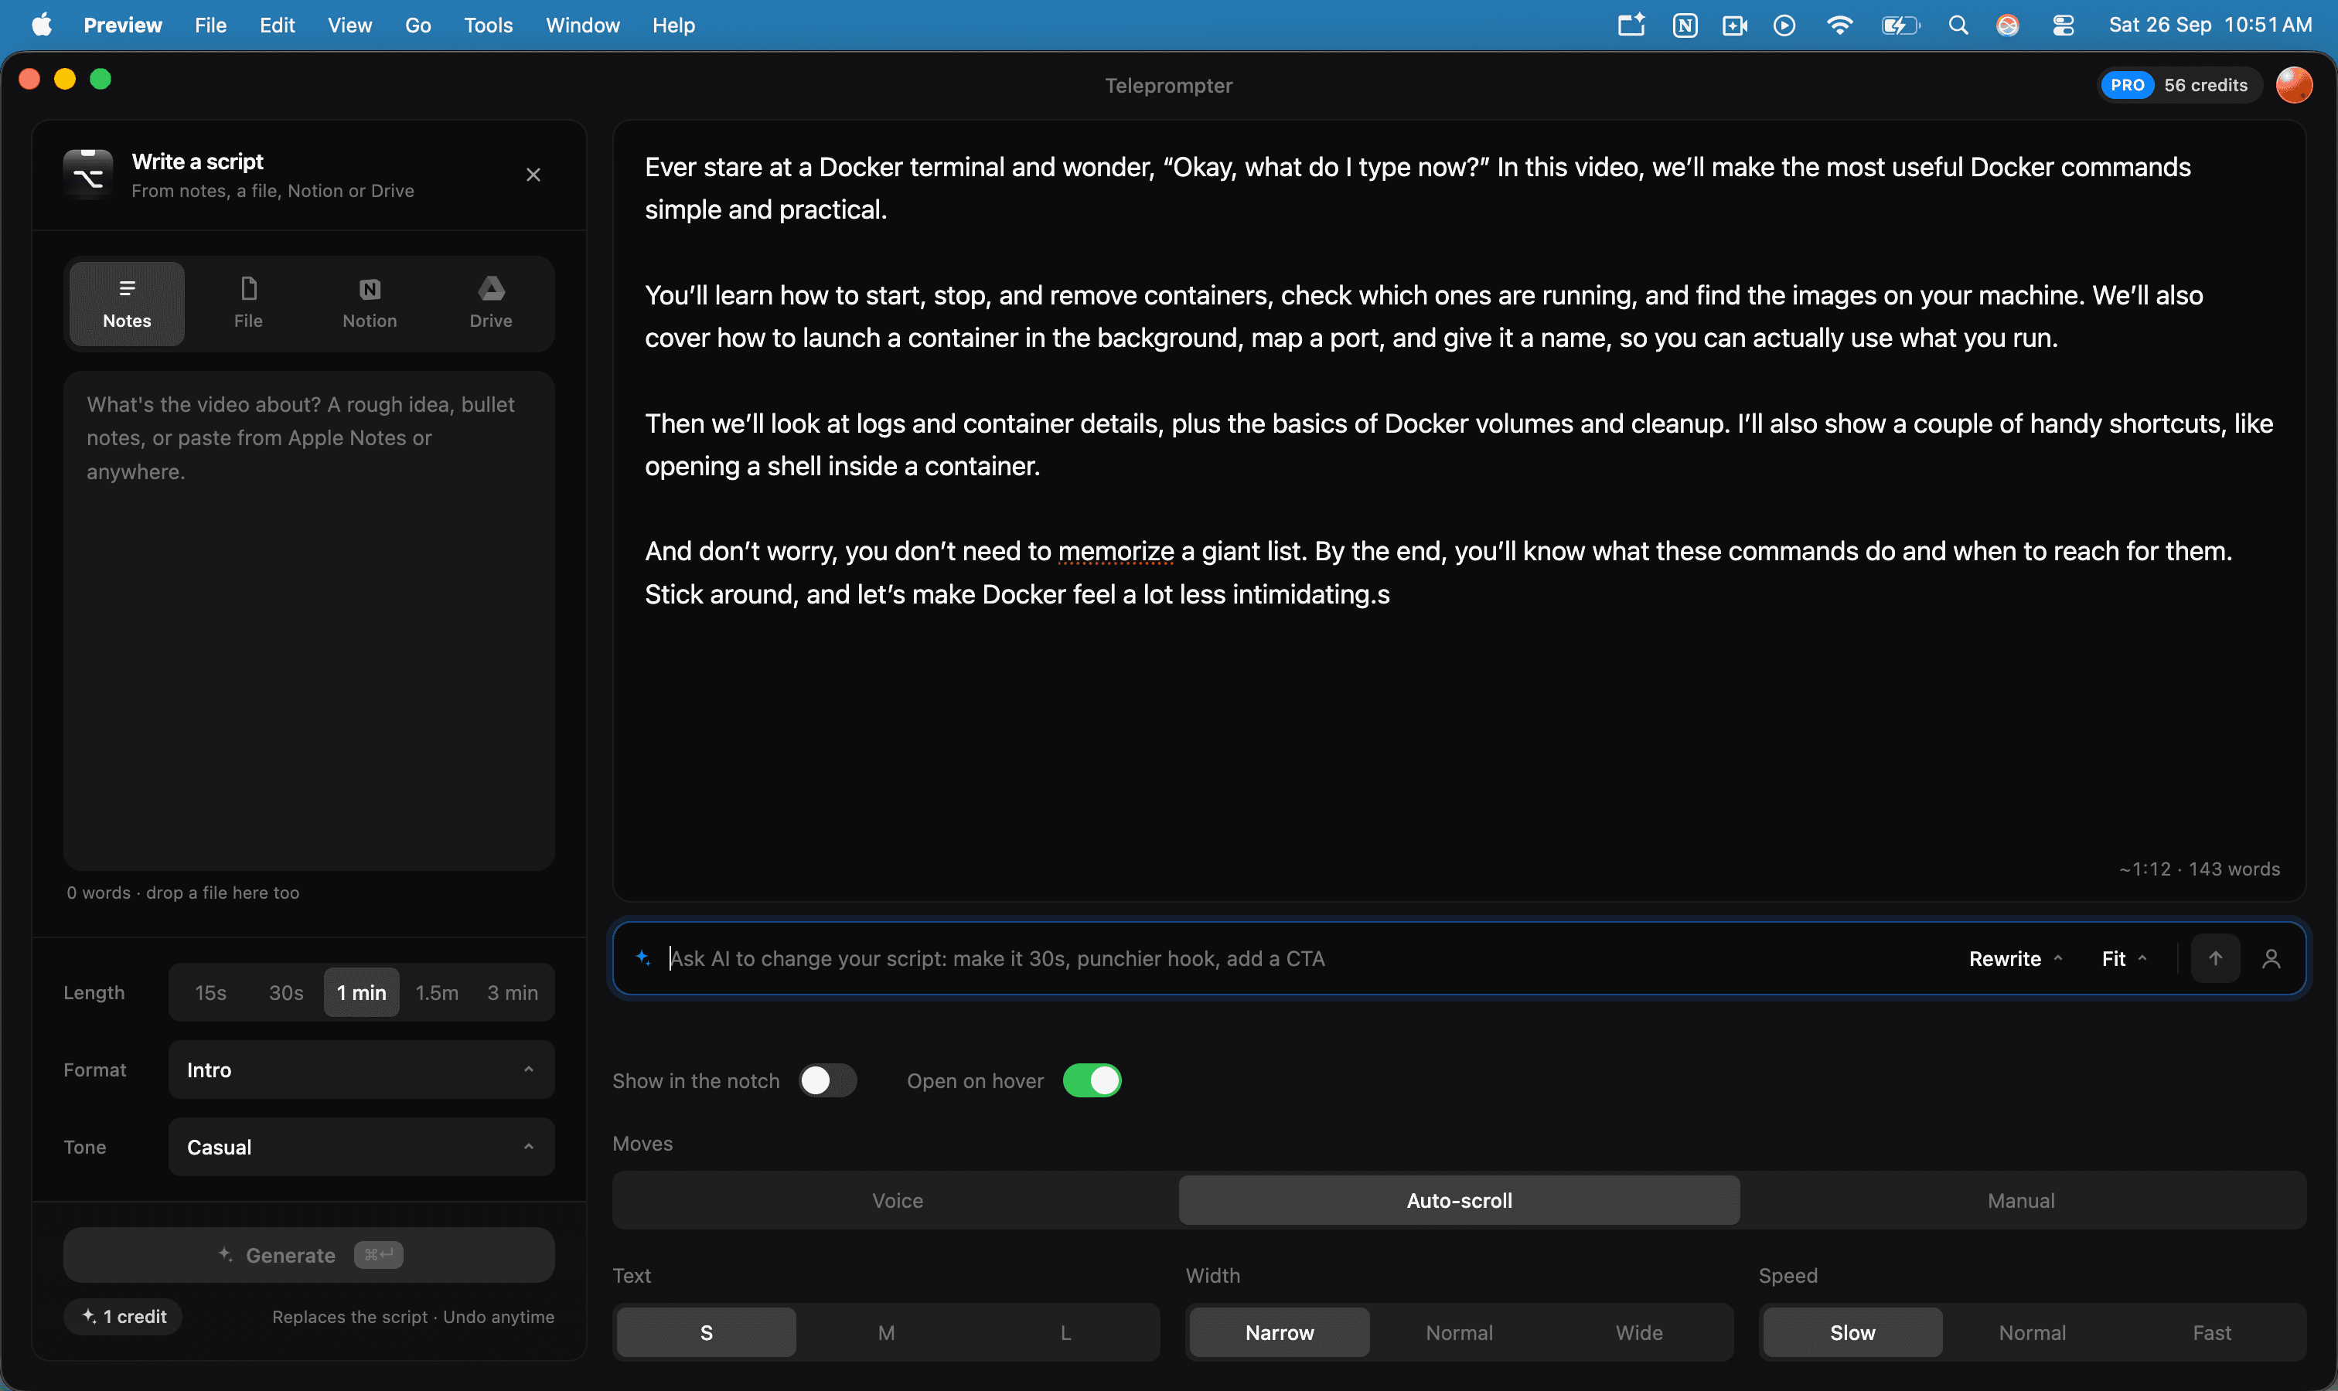Click the battery status icon

click(1900, 26)
